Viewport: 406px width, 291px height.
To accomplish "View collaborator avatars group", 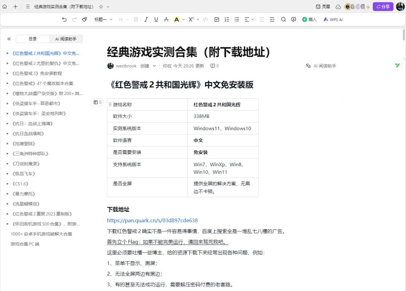I will click(x=358, y=6).
